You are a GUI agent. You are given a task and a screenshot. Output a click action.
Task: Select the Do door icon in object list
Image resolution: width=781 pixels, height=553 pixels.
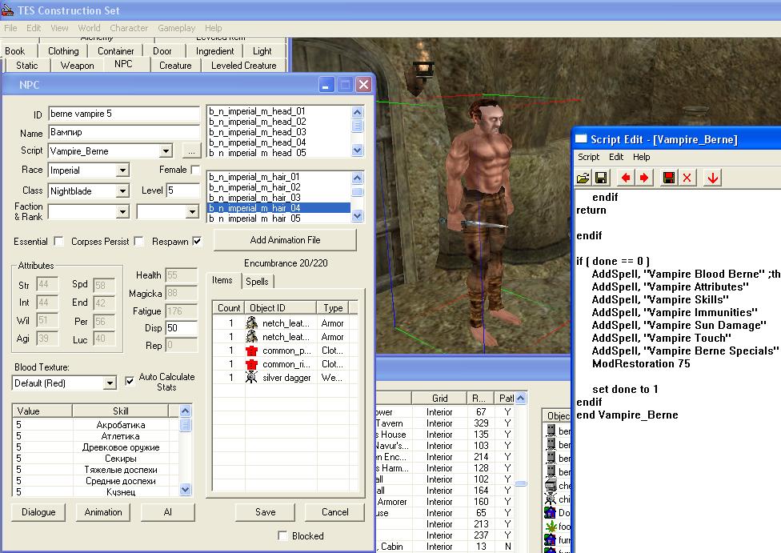551,512
